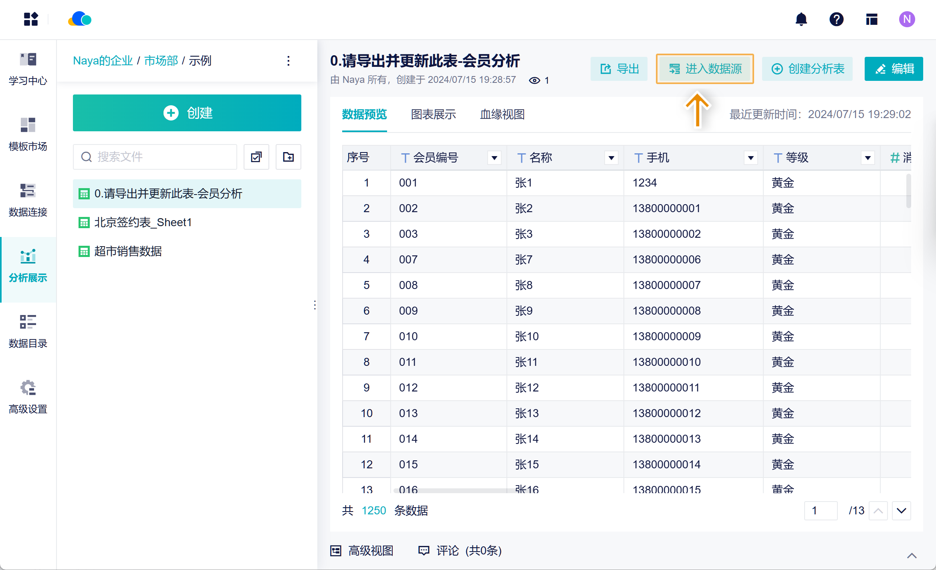Click the 市场部 breadcrumb link
The height and width of the screenshot is (570, 936).
point(161,61)
